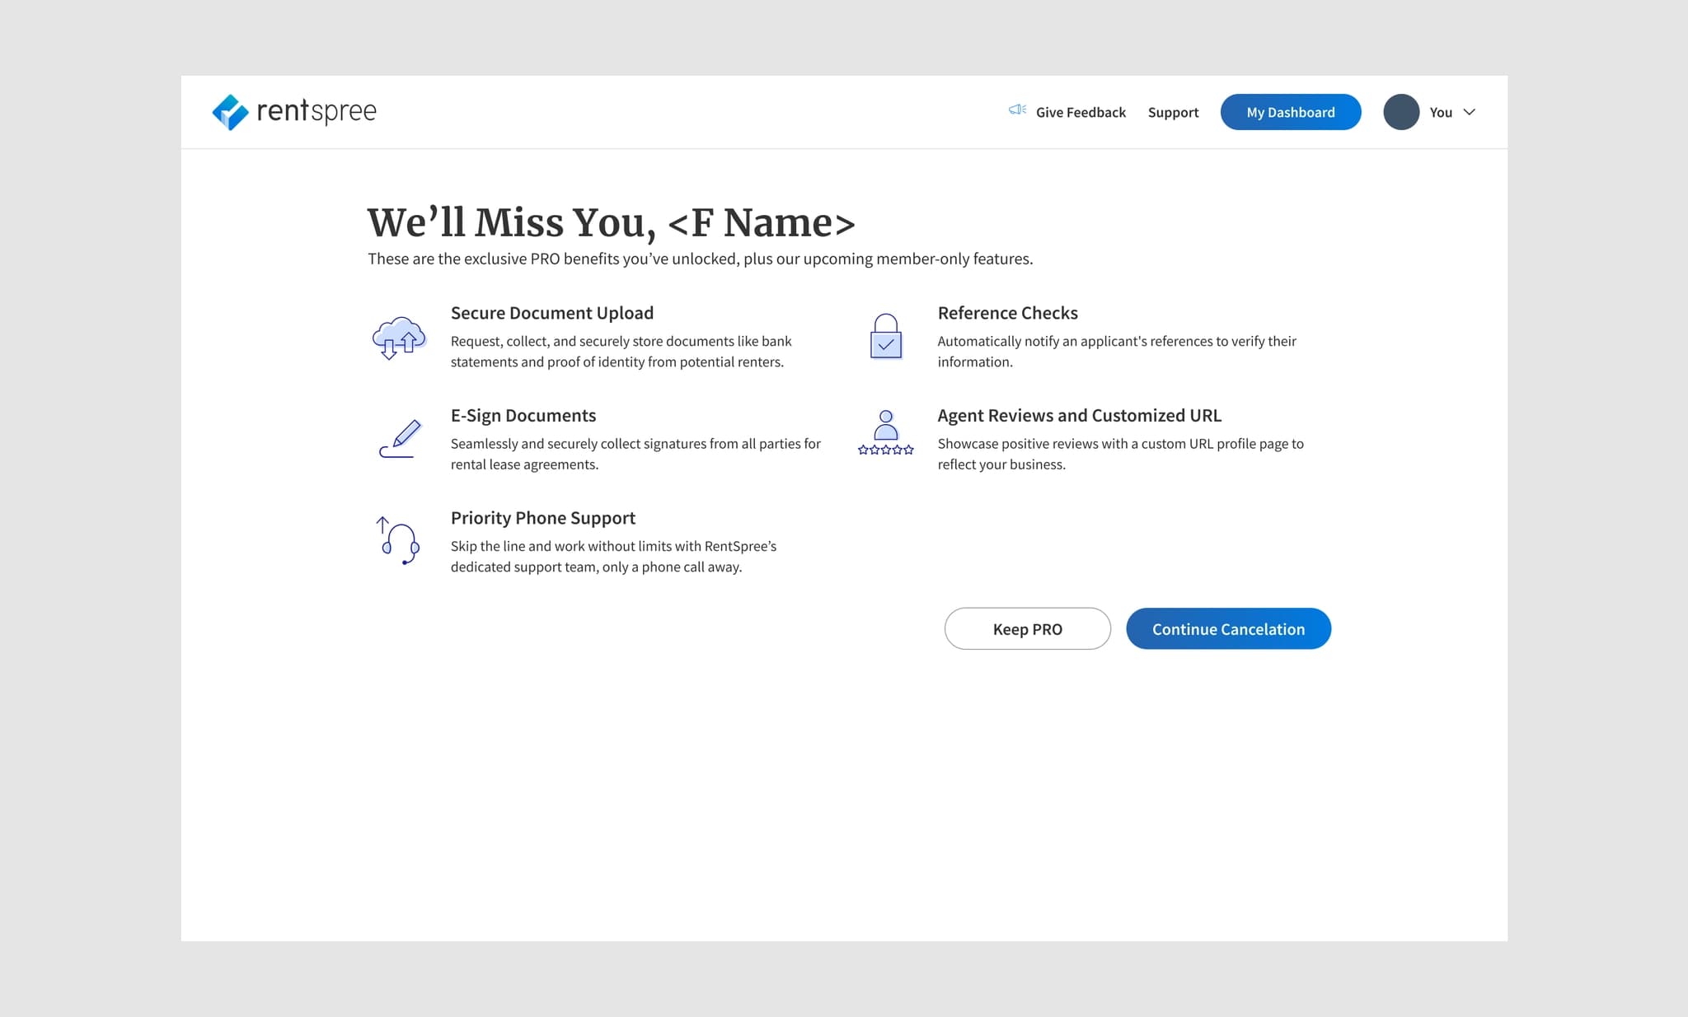Screen dimensions: 1688x1017
Task: Click the RentSpree logo
Action: point(293,112)
